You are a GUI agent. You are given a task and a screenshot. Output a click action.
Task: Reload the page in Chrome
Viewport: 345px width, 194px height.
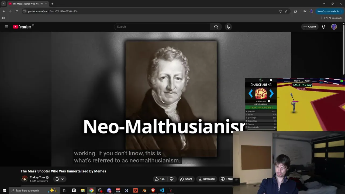click(17, 11)
